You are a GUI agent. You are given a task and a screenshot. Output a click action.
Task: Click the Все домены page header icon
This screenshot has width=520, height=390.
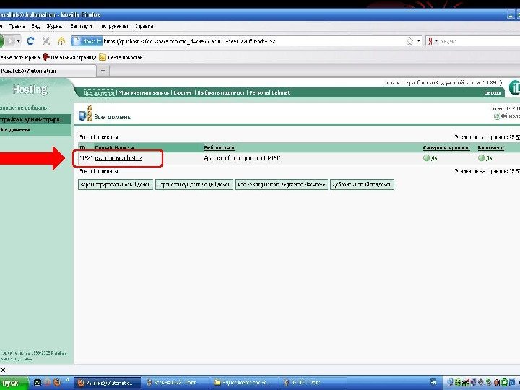point(85,114)
